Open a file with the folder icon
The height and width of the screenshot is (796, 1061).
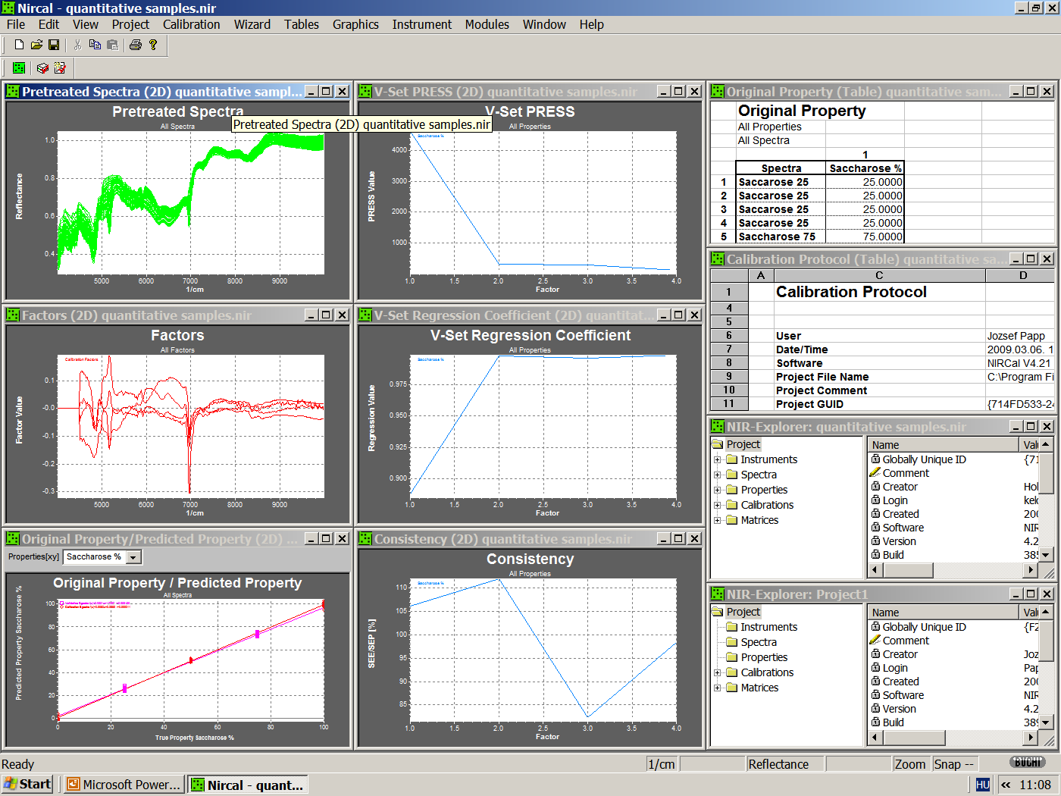(36, 45)
